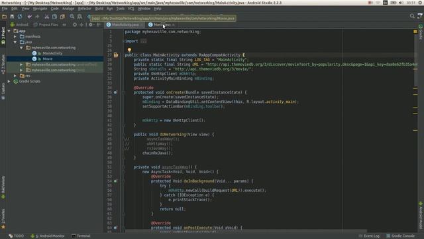Open the Android Monitor tool window
The image size is (424, 239).
48,236
